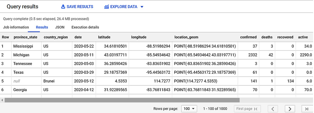The width and height of the screenshot is (314, 113).
Task: Click the date column header
Action: [78, 37]
